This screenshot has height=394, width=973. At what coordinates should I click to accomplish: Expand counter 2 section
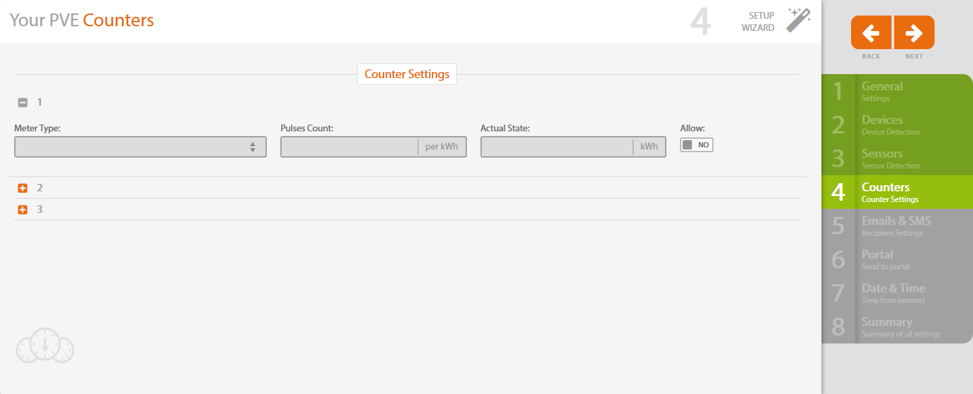point(22,188)
